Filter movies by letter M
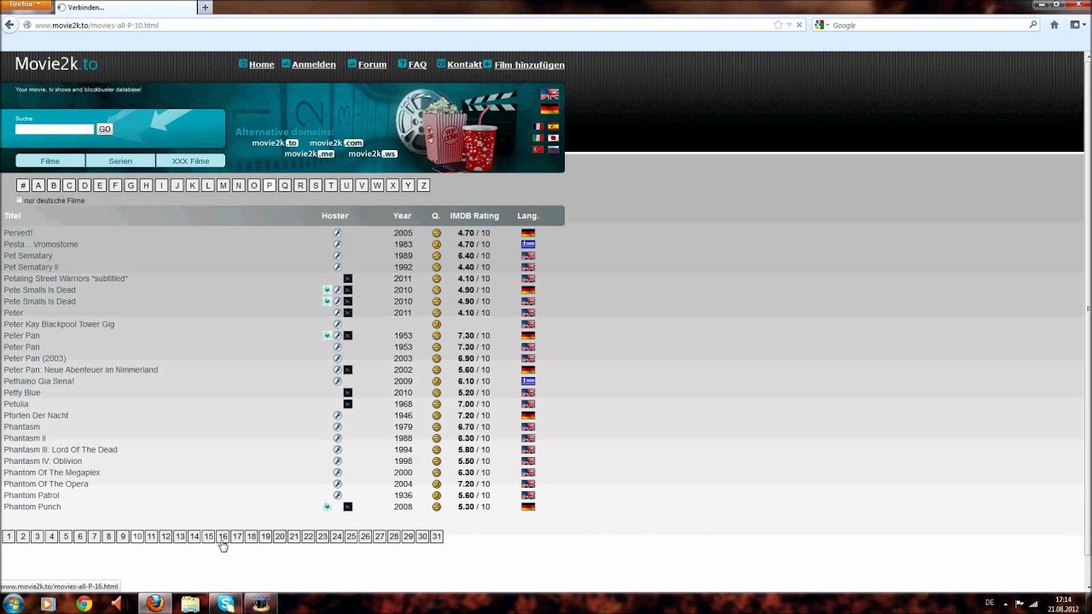1092x614 pixels. 223,186
